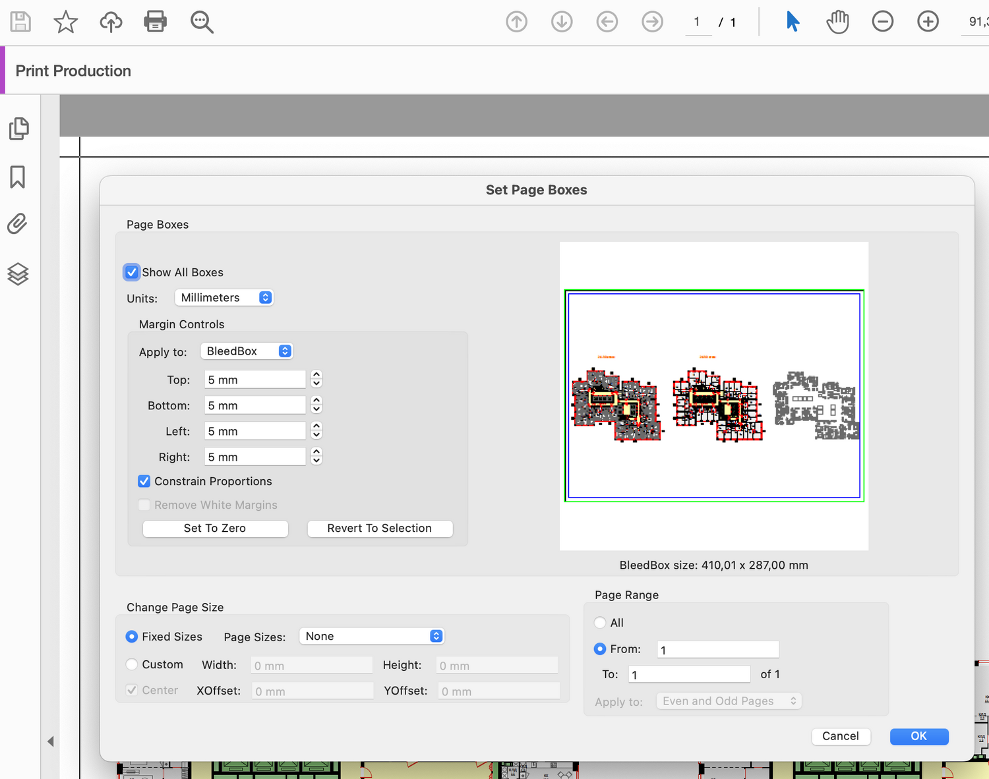Select the arrow selection tool
This screenshot has height=779, width=989.
pyautogui.click(x=793, y=22)
